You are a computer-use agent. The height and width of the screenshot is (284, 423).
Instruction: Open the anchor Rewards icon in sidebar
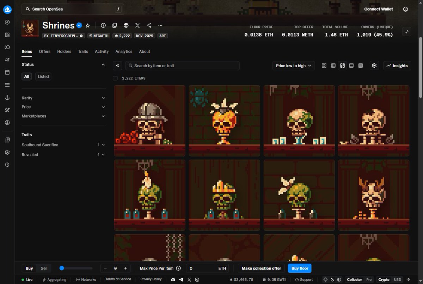[7, 97]
